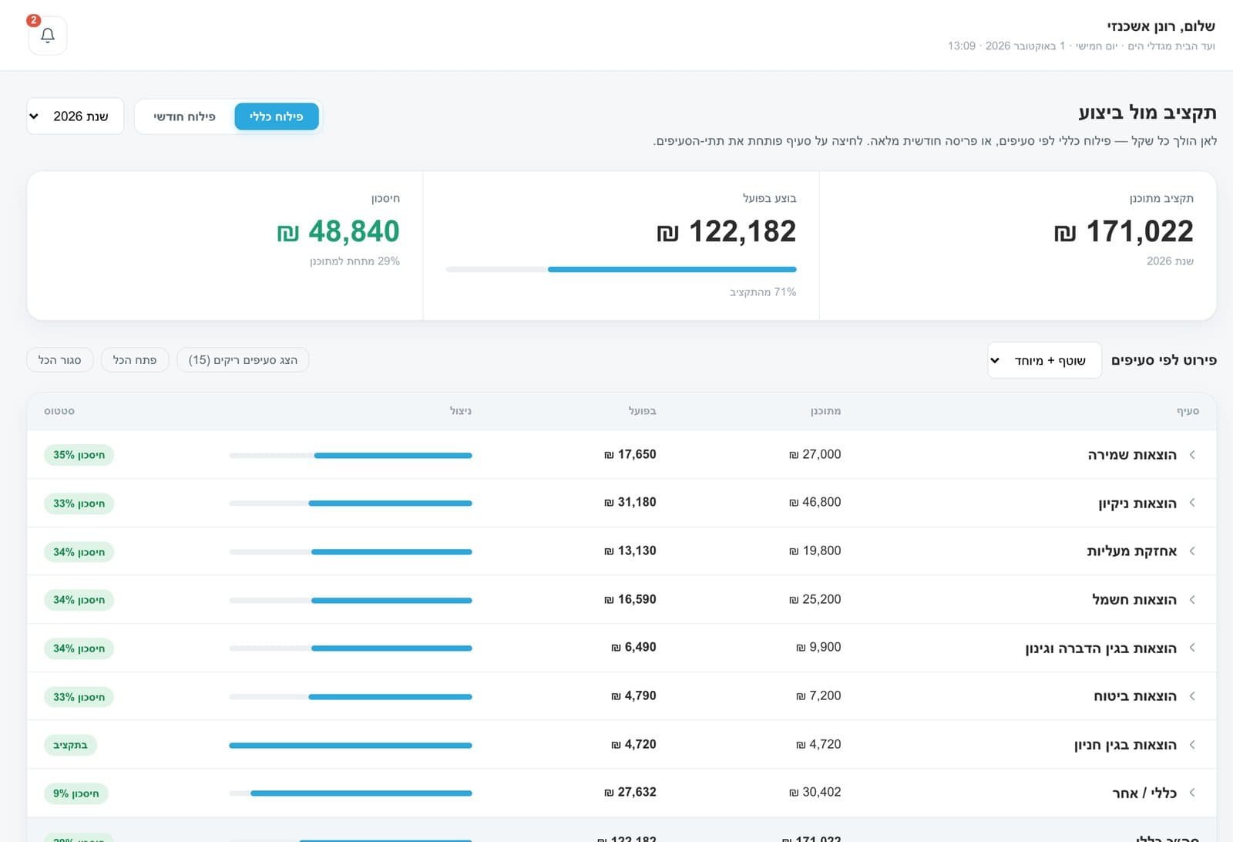The image size is (1233, 842).
Task: Click the הוצאות בגין חניון usage bar
Action: click(x=351, y=745)
